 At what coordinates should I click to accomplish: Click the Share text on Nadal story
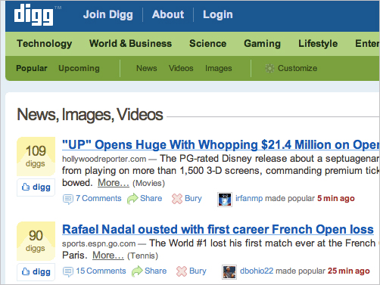155,271
